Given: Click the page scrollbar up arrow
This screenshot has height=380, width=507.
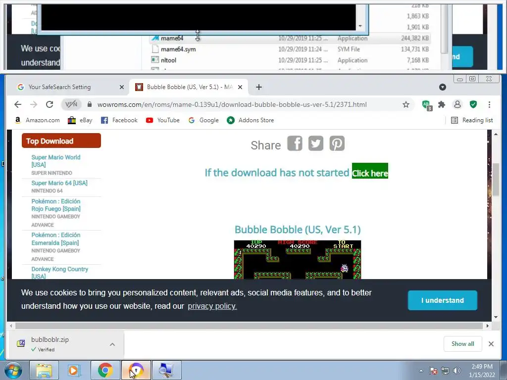Looking at the screenshot, I should (x=496, y=134).
